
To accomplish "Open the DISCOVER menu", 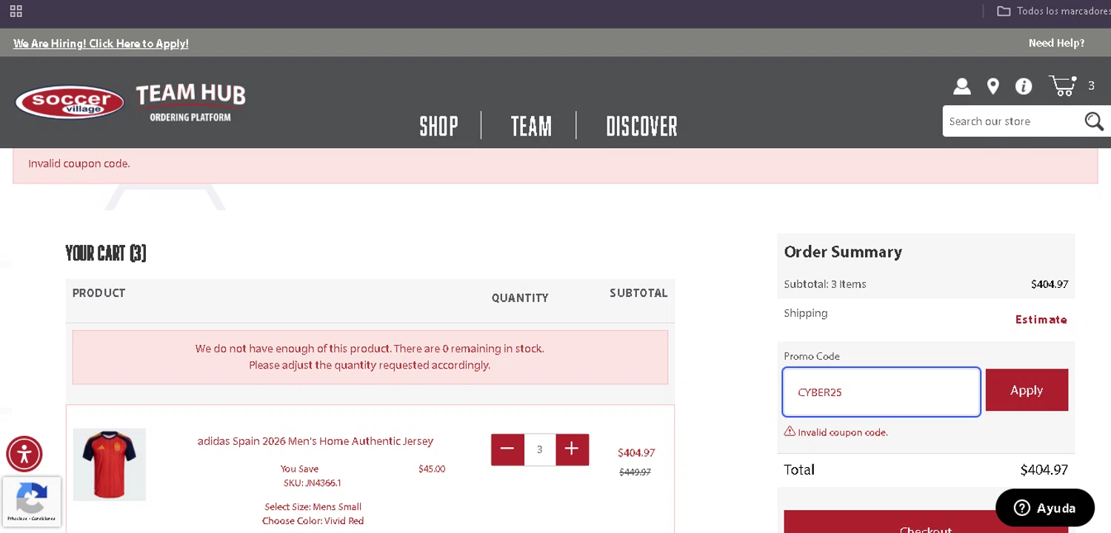I will (641, 127).
